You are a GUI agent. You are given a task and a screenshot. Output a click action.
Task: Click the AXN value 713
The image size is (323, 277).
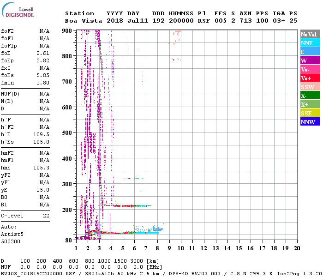[245, 21]
